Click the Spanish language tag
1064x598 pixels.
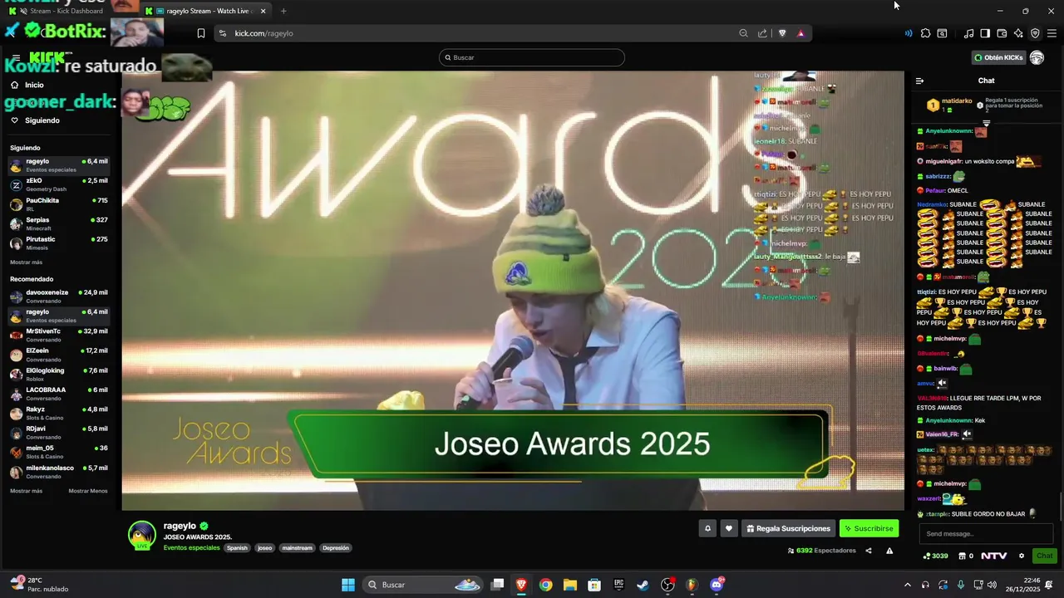click(x=238, y=548)
